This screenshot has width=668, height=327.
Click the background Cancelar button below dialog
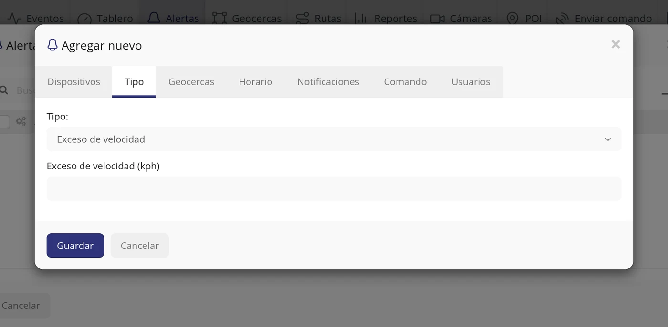click(21, 306)
